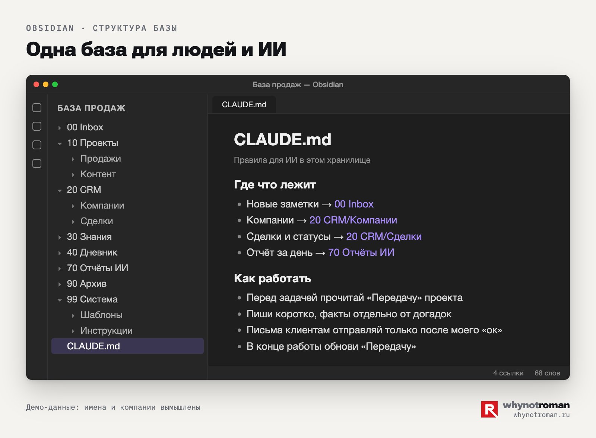Expand the Шаблоны subfolder arrow
596x438 pixels.
tap(73, 315)
